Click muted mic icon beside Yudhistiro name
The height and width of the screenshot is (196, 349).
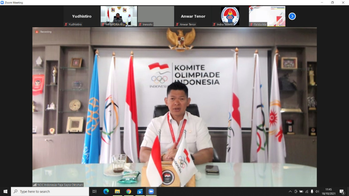pyautogui.click(x=66, y=24)
